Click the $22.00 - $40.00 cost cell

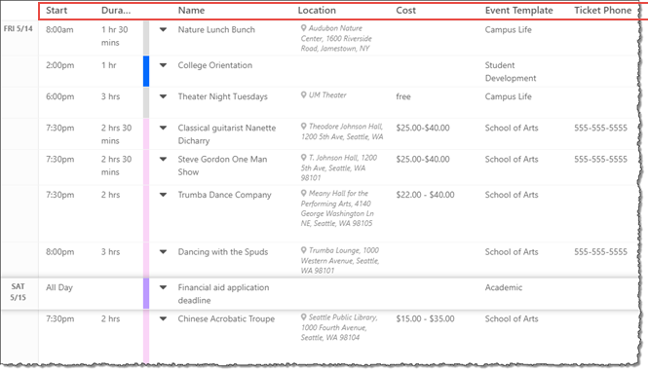(425, 195)
